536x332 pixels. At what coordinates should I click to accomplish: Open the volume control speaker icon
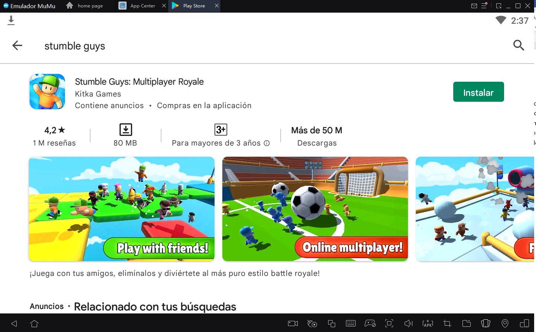tap(408, 323)
